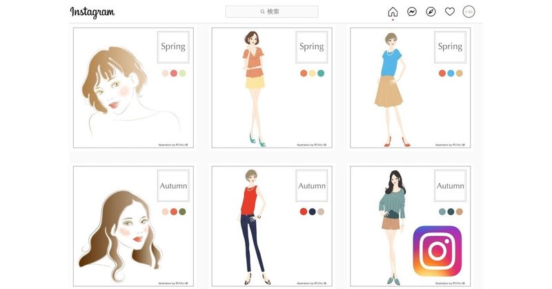Image resolution: width=552 pixels, height=289 pixels.
Task: Click dark teal swatch in Autumn green-knit post
Action: click(x=451, y=212)
